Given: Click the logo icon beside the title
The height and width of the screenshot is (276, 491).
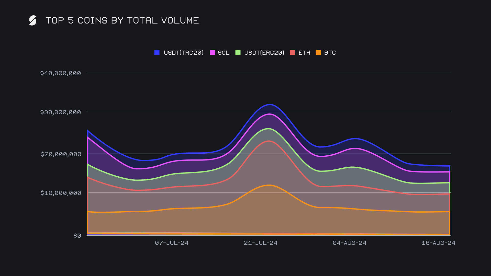Looking at the screenshot, I should 33,20.
